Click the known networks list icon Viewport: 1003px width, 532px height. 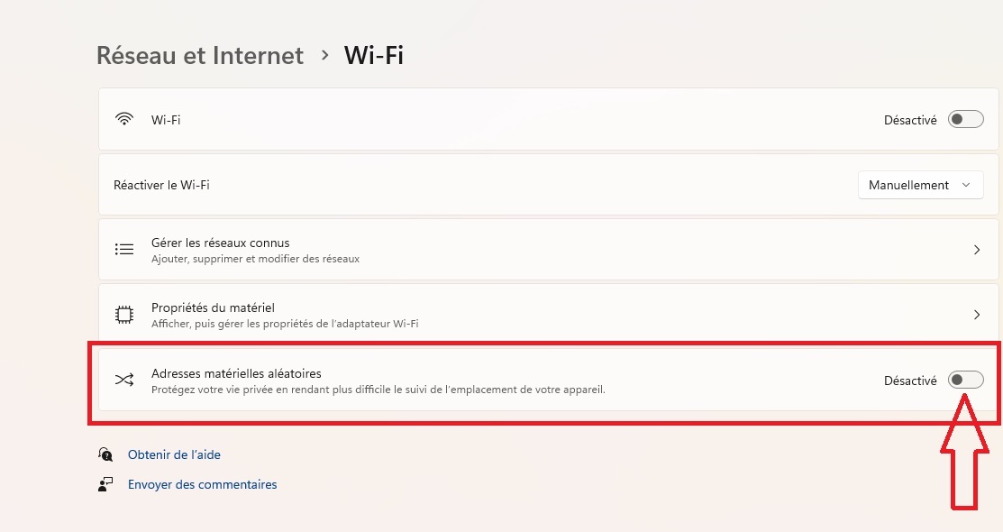click(x=124, y=249)
